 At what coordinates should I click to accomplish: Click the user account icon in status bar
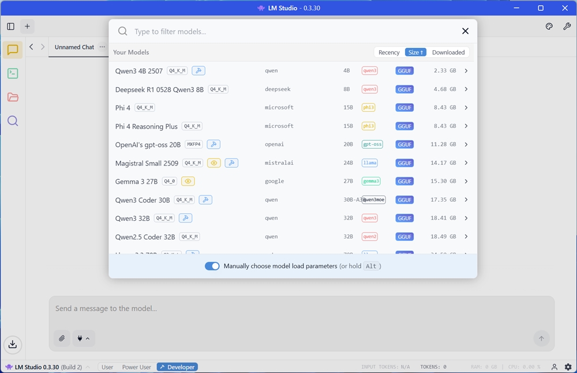pos(554,367)
